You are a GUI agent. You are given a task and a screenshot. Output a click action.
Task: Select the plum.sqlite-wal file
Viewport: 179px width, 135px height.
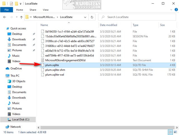coord(108,75)
